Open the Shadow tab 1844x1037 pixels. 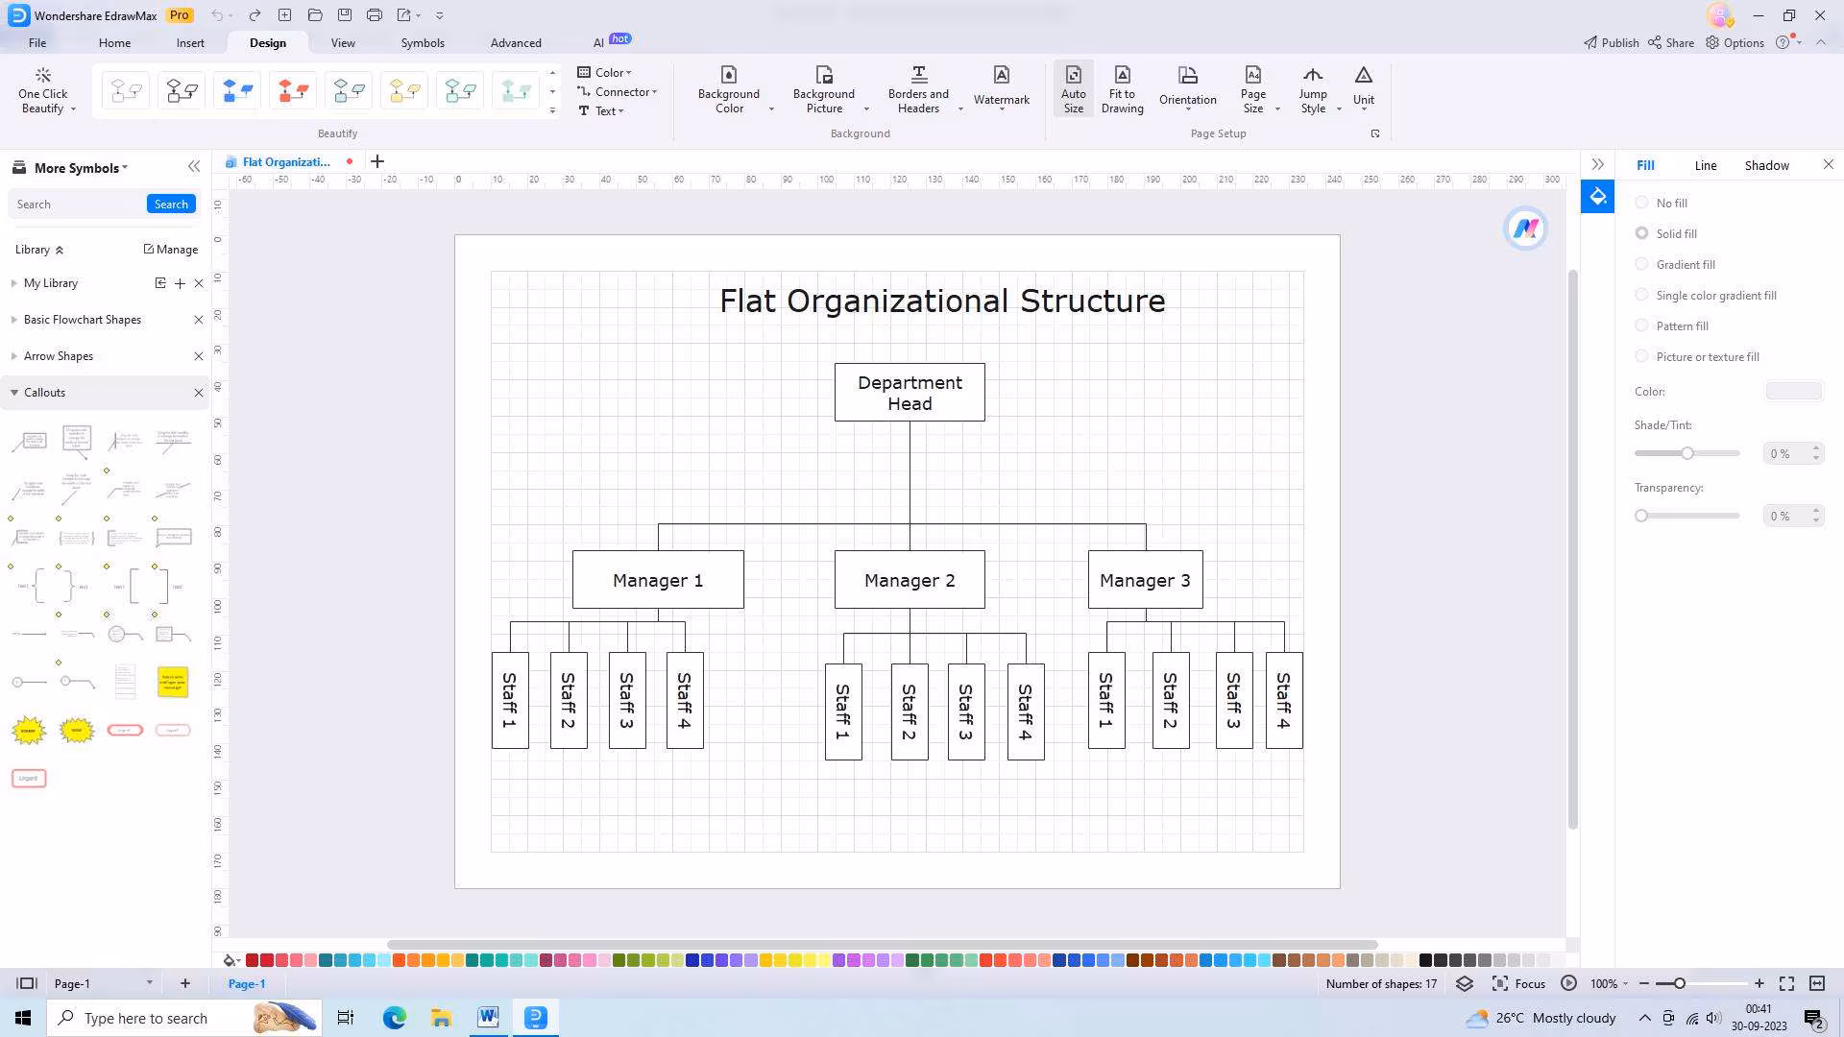coord(1766,165)
